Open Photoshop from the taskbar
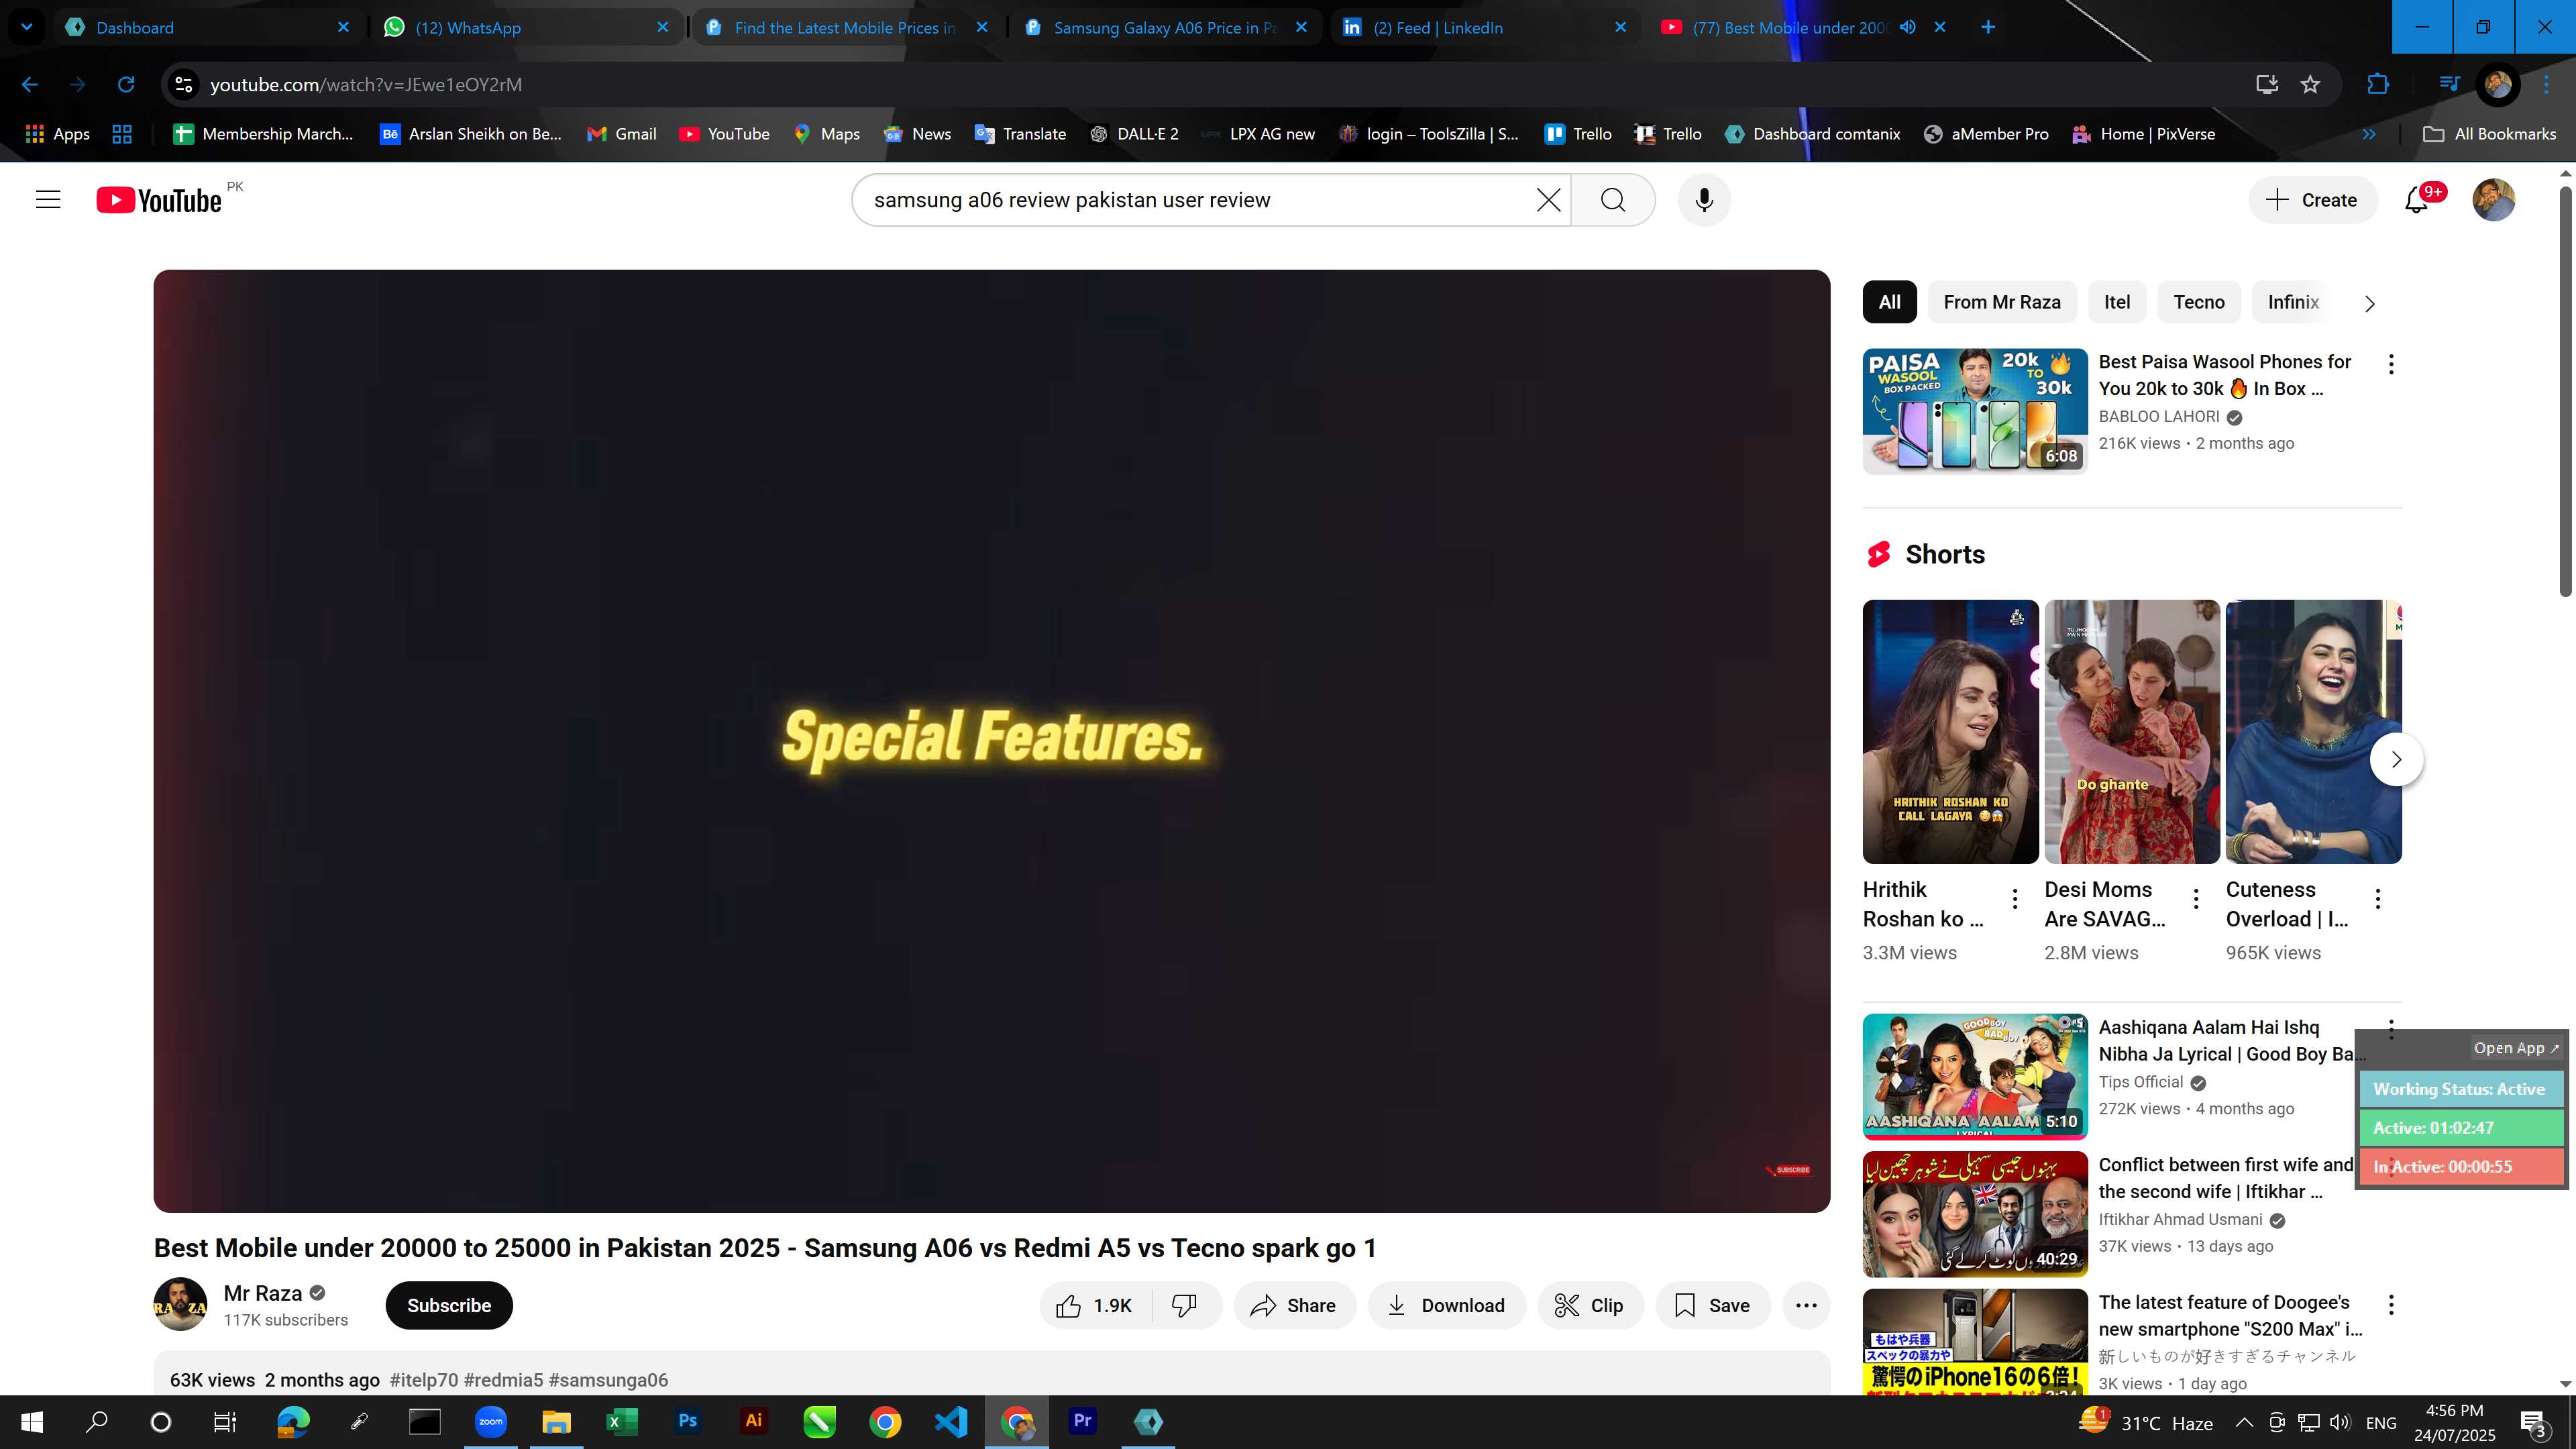The height and width of the screenshot is (1449, 2576). pyautogui.click(x=687, y=1421)
